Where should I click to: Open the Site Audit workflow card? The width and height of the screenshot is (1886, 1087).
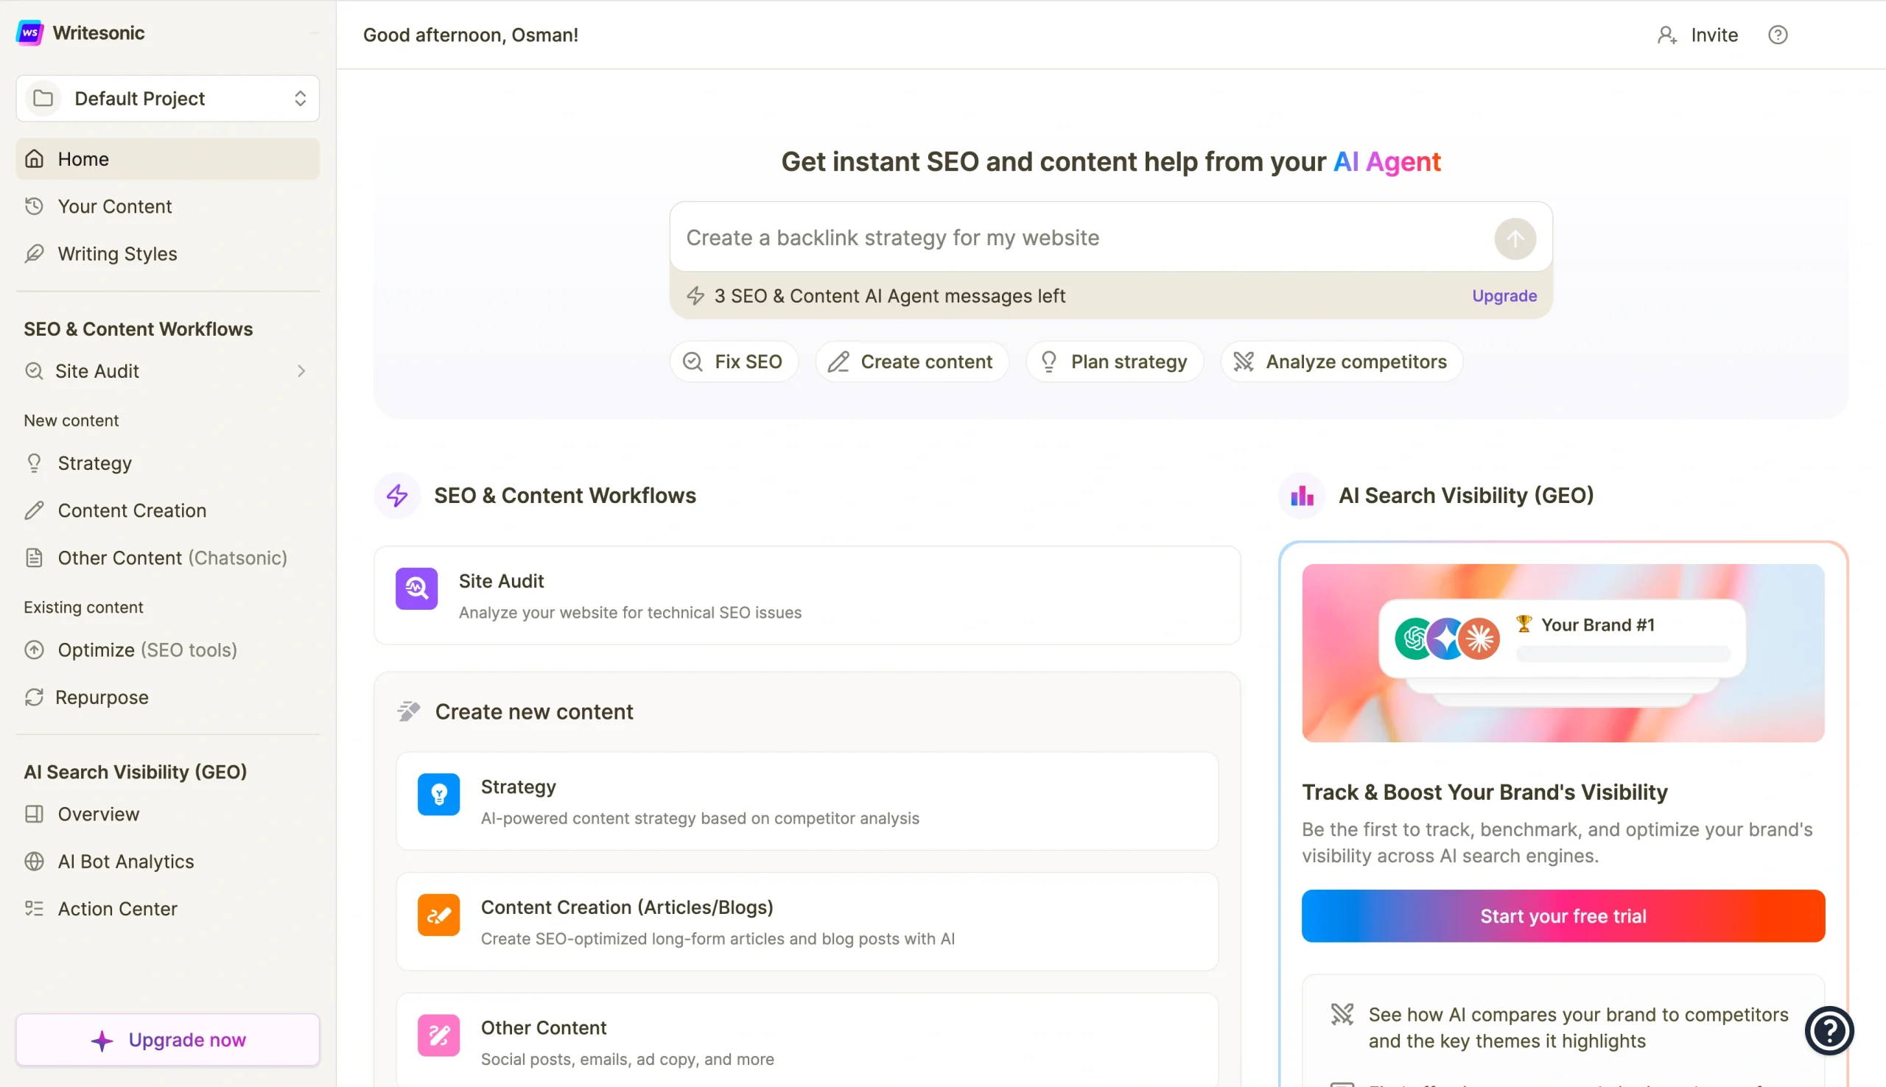[x=807, y=596]
